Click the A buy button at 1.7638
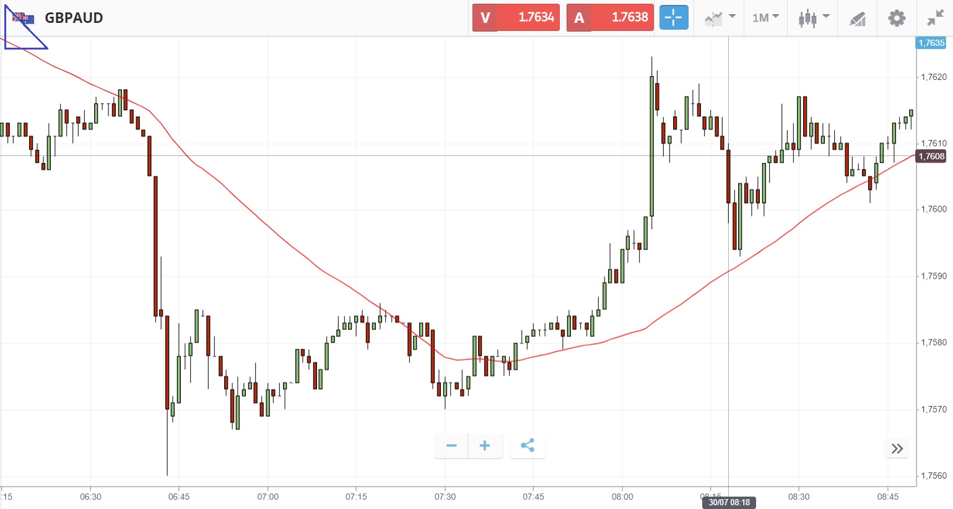 610,17
